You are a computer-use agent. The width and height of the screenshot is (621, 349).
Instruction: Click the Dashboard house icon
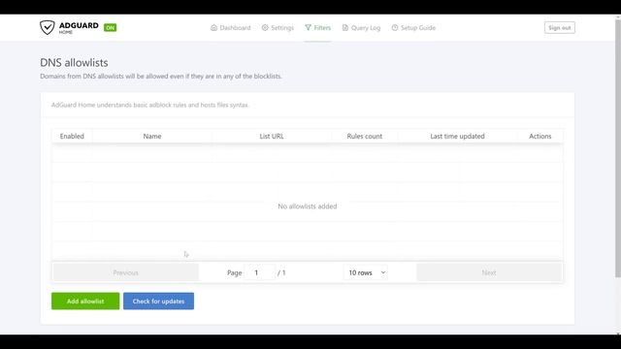click(x=213, y=28)
